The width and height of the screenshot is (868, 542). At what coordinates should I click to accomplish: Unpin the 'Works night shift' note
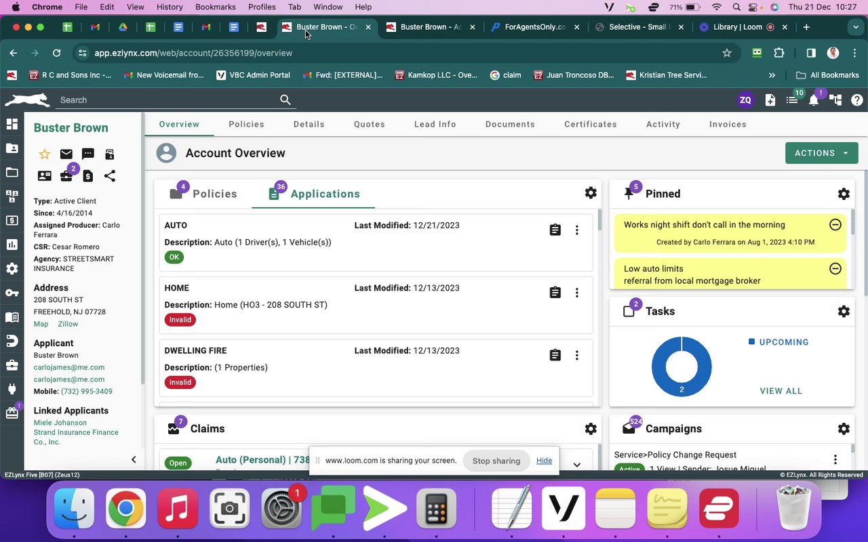pos(835,225)
